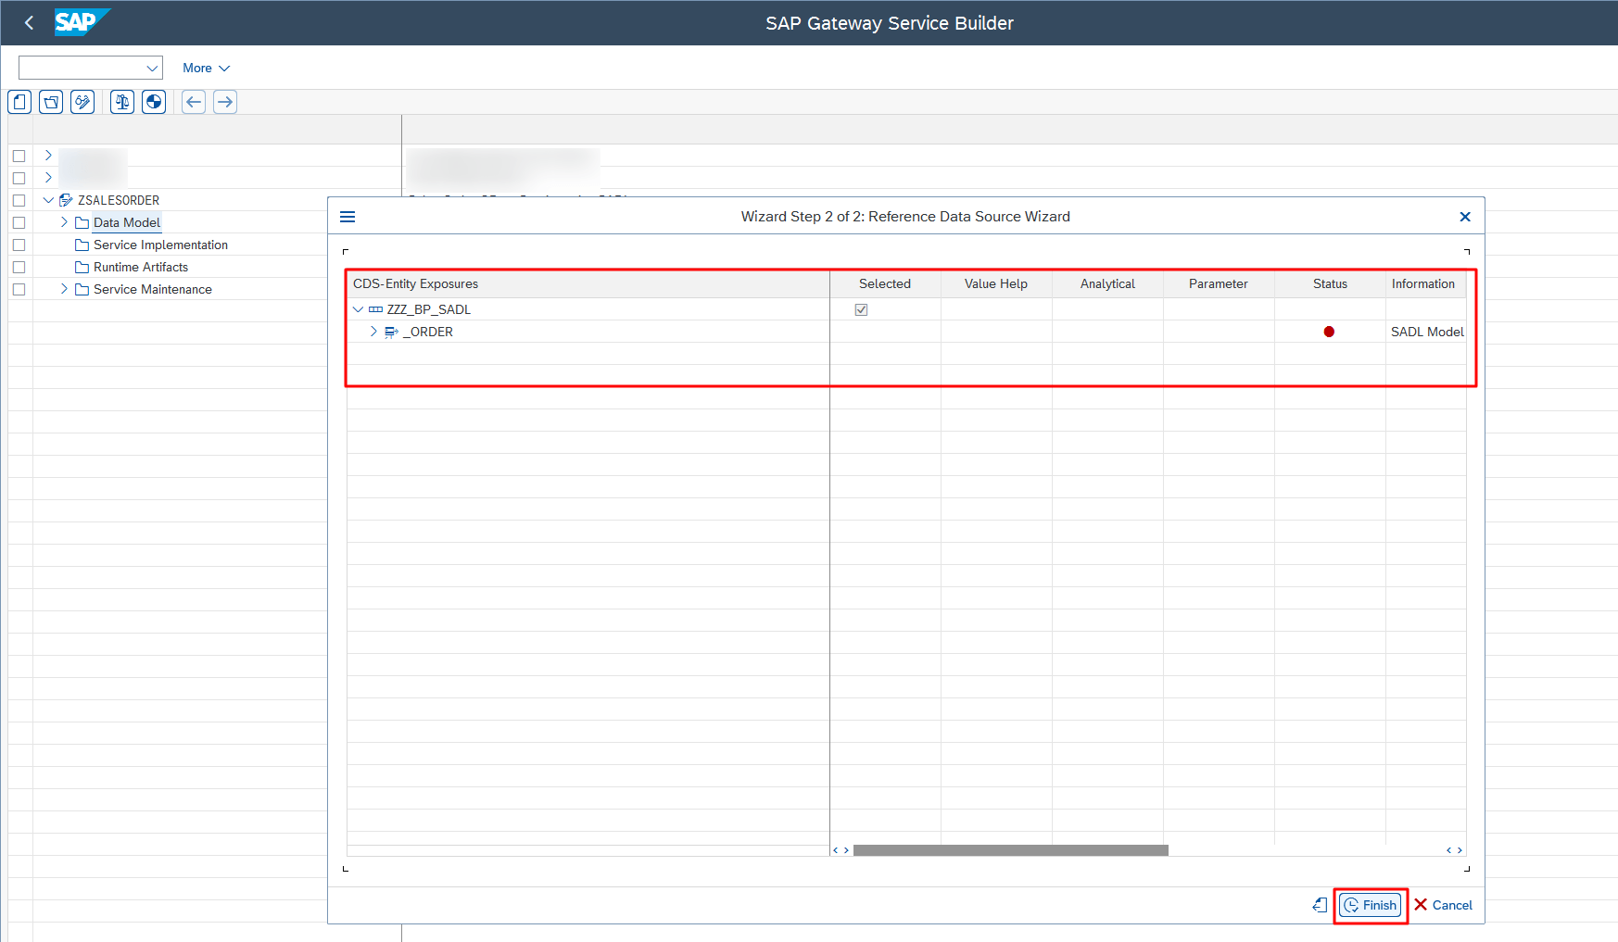
Task: Click the Parameter column header
Action: 1219,284
